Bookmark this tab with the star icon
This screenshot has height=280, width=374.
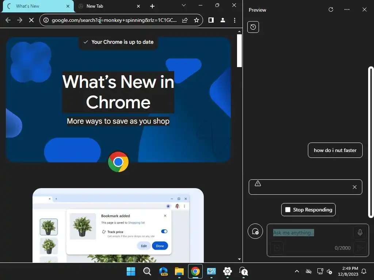(x=196, y=20)
